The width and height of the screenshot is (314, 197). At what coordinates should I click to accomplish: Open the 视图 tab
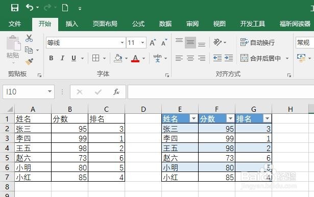219,24
